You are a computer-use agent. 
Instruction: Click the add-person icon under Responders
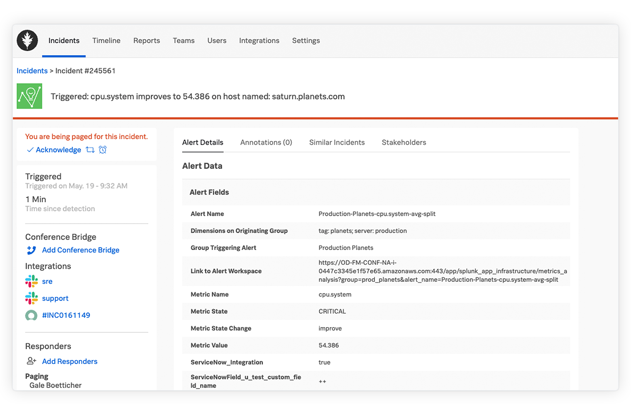[x=32, y=361]
